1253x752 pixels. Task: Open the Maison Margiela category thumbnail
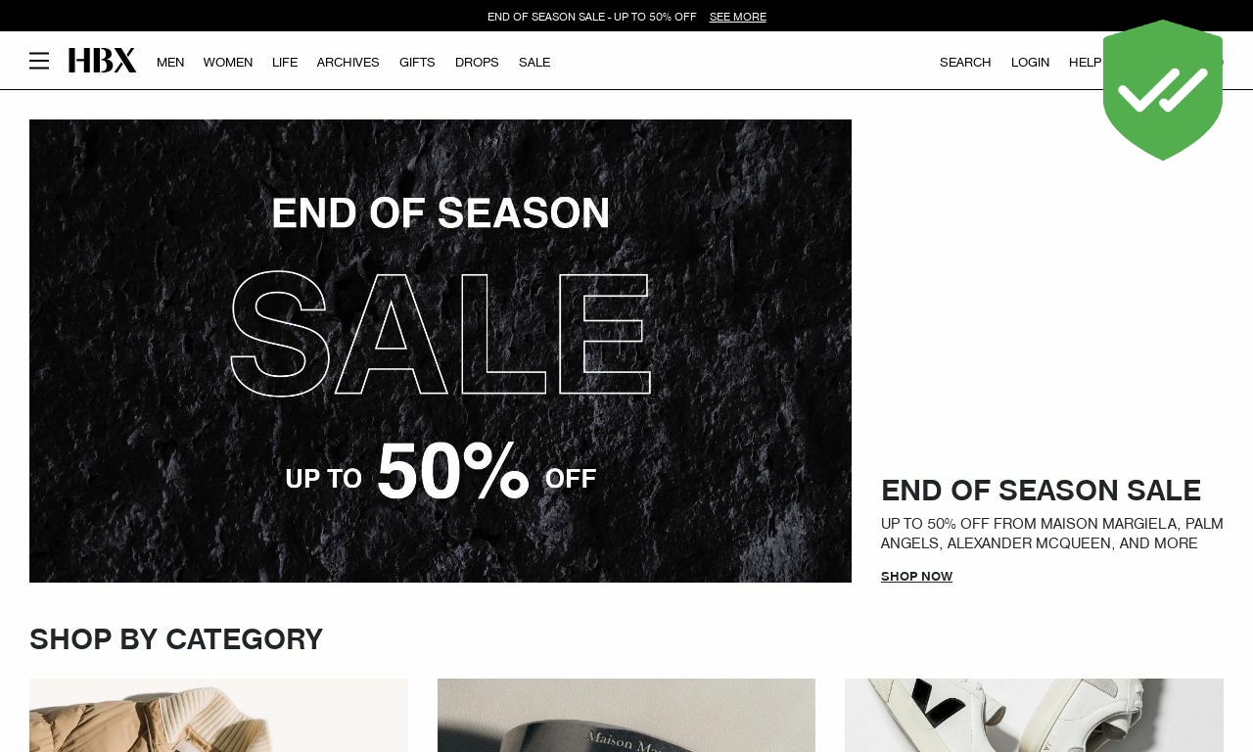626,715
